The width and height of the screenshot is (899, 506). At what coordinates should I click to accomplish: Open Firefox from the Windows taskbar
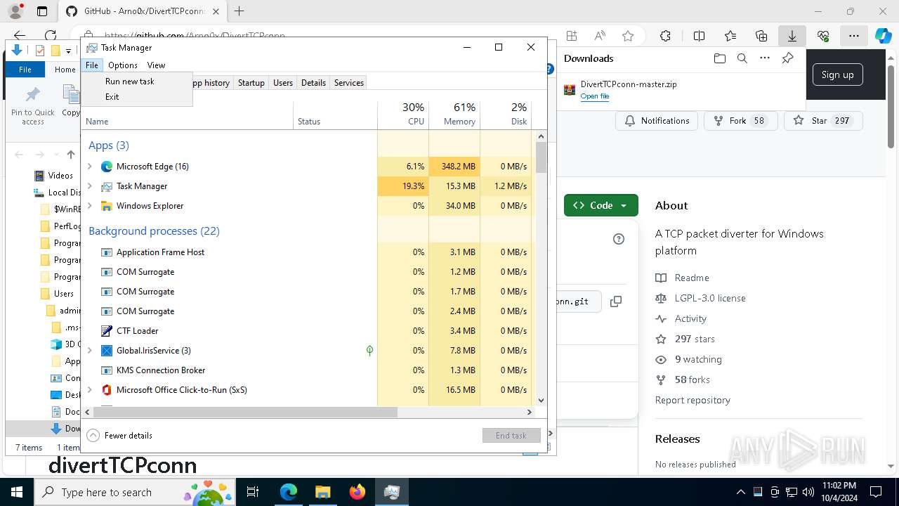[357, 492]
